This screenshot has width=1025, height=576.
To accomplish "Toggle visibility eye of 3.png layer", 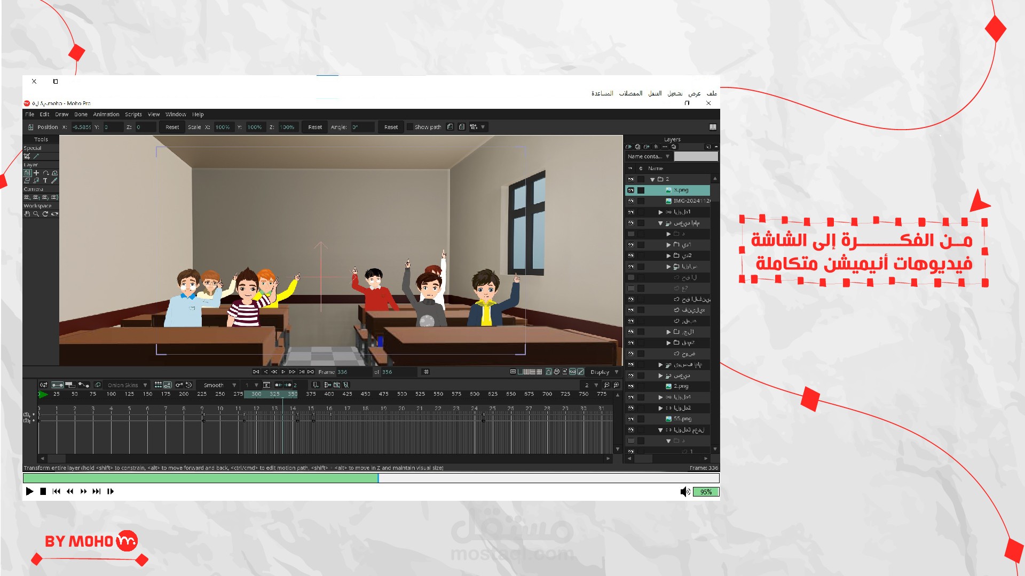I will pos(630,190).
